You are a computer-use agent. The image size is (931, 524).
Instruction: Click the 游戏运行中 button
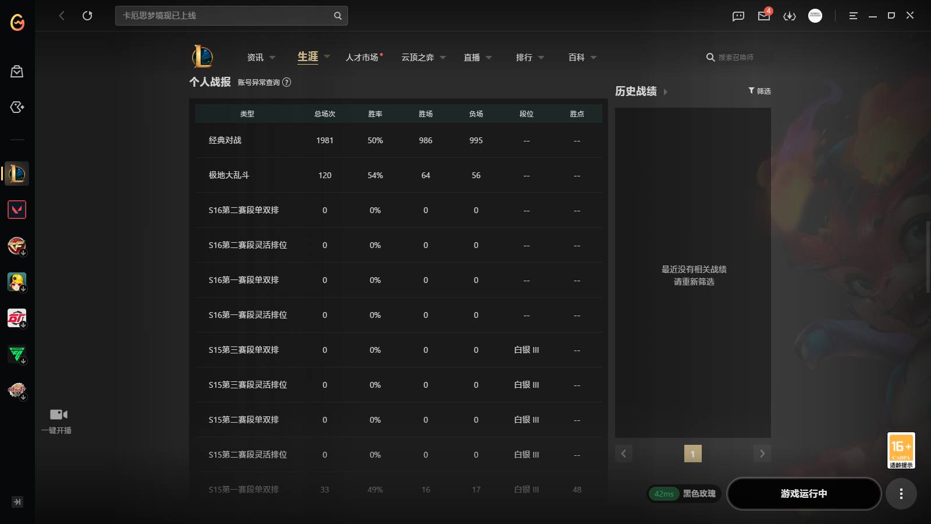pyautogui.click(x=804, y=494)
